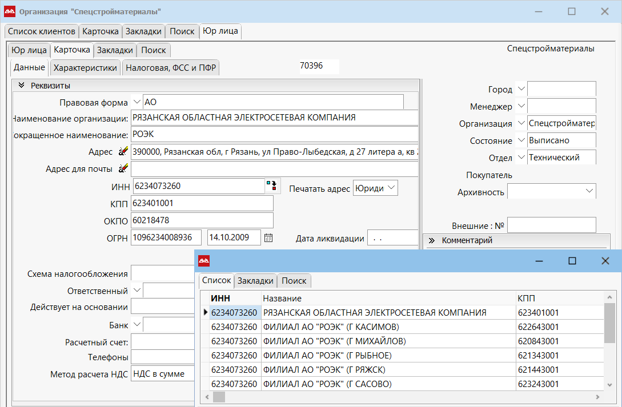The height and width of the screenshot is (407, 622).
Task: Click the ОКПО input field
Action: pos(202,220)
